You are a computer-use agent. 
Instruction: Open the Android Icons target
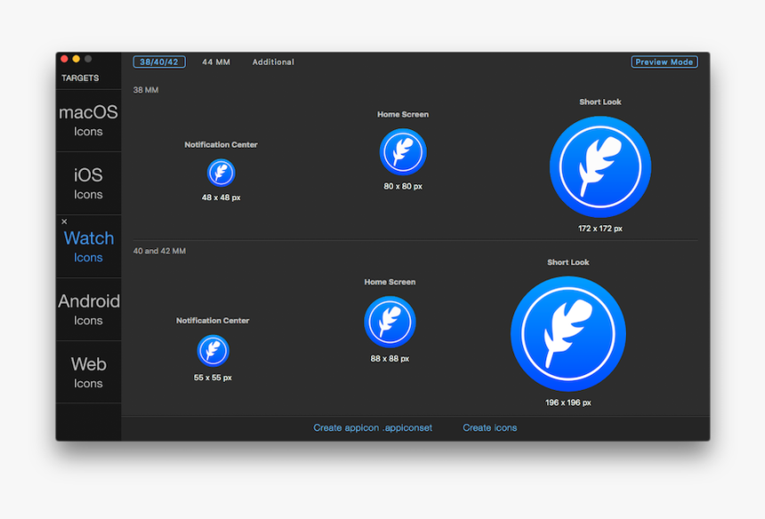(x=88, y=309)
